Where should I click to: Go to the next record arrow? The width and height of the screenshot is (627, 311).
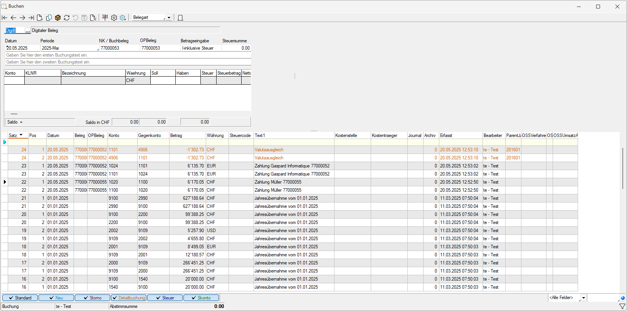pos(22,18)
